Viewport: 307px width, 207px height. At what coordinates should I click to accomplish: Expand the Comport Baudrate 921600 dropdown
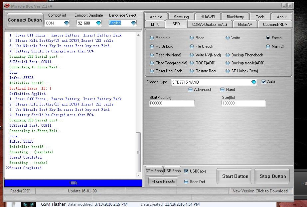pos(98,23)
